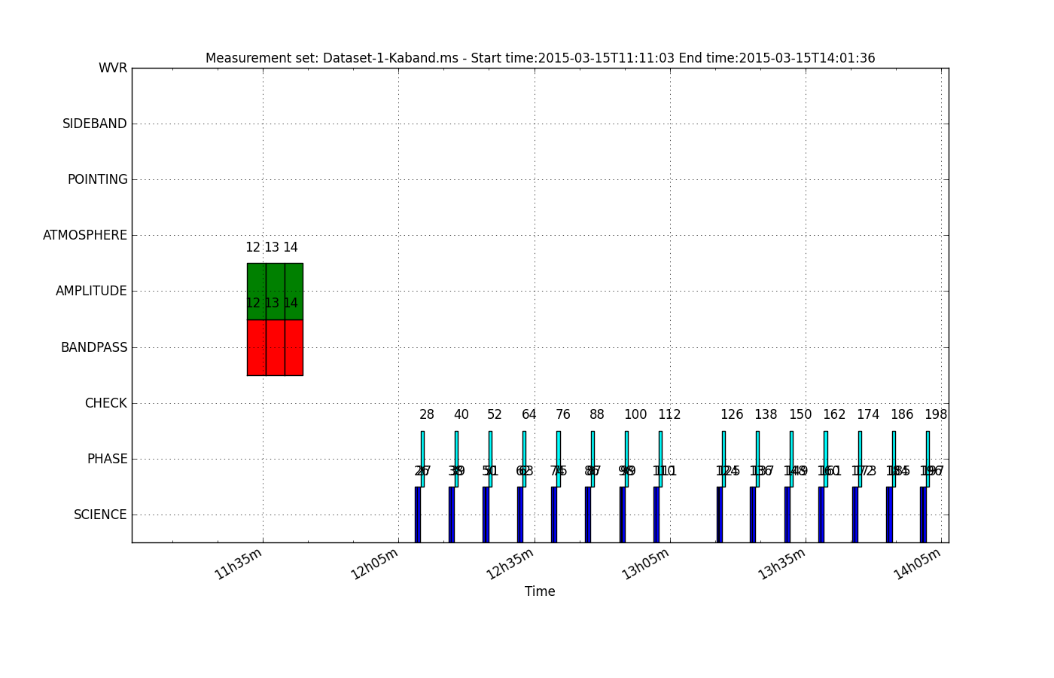Select the blue SCIENCE bar under scan 40
1054x678 pixels.
tap(452, 515)
